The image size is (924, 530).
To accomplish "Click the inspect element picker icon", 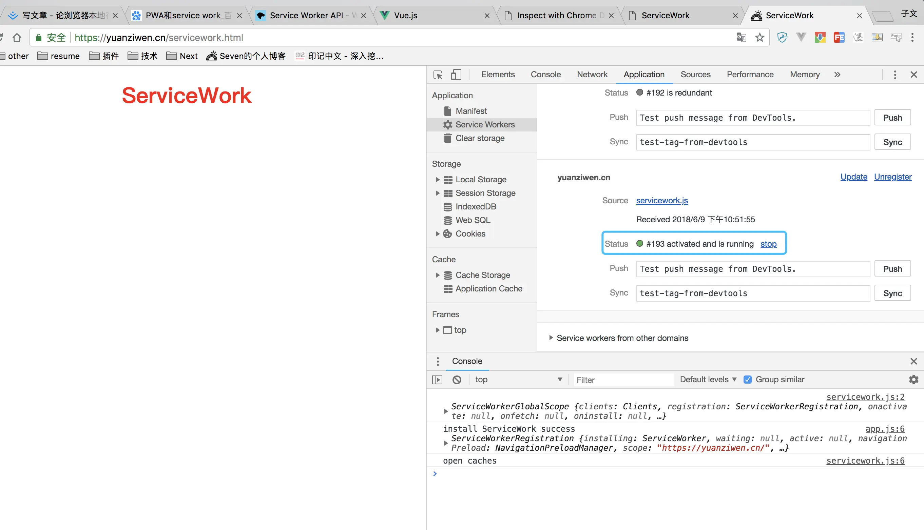I will coord(438,75).
